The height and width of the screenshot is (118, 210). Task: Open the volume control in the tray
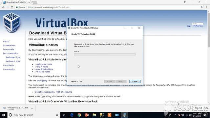tap(190, 115)
